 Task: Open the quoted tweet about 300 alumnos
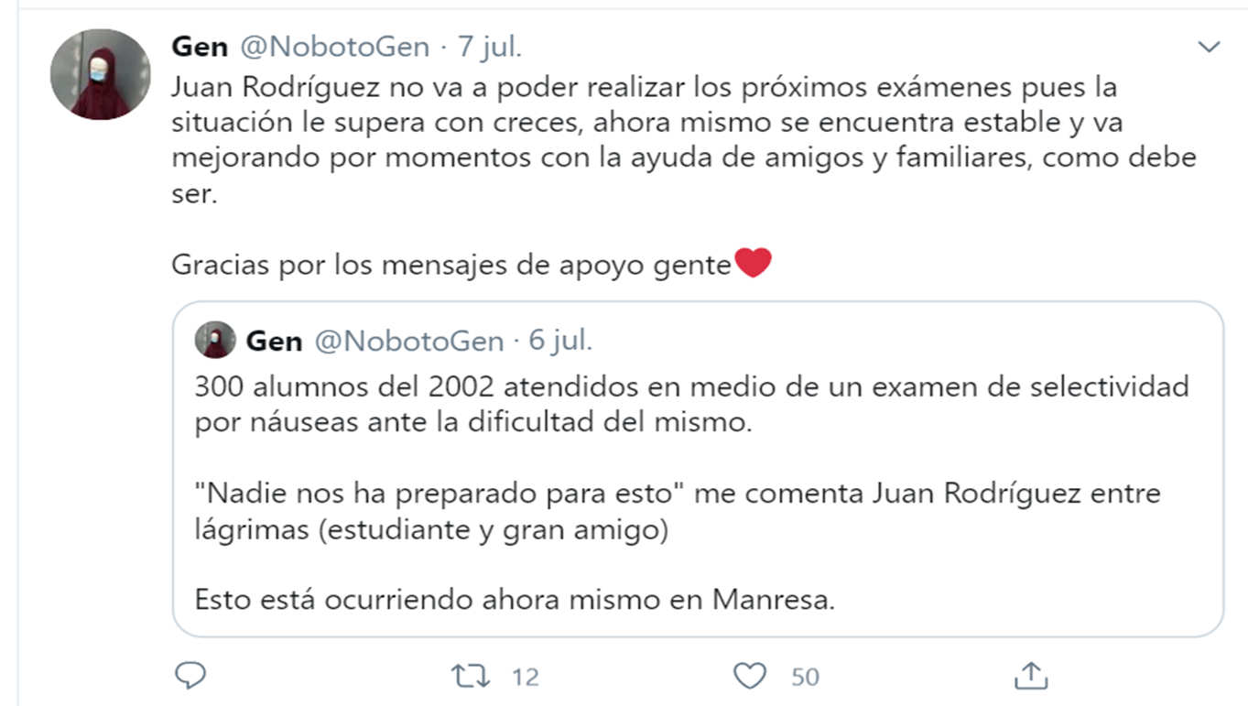[x=698, y=469]
